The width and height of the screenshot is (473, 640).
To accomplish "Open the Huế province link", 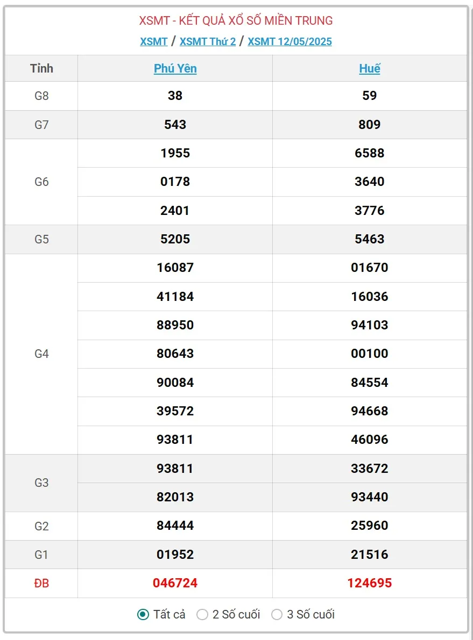I will [370, 68].
